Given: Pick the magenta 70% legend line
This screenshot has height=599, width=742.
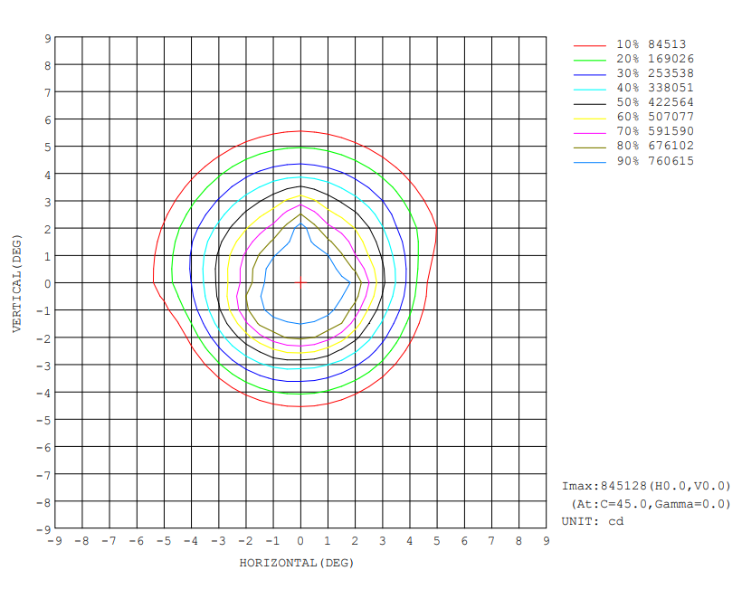Looking at the screenshot, I should click(588, 131).
